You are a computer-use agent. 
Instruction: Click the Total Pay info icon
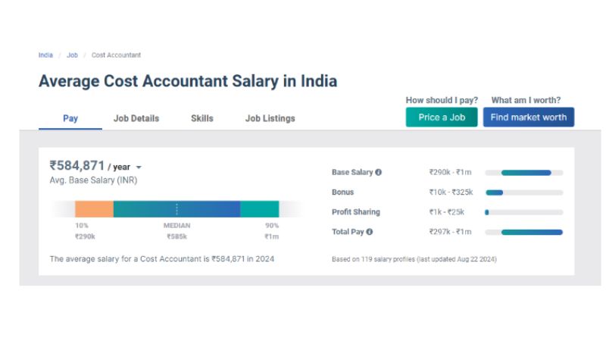370,232
